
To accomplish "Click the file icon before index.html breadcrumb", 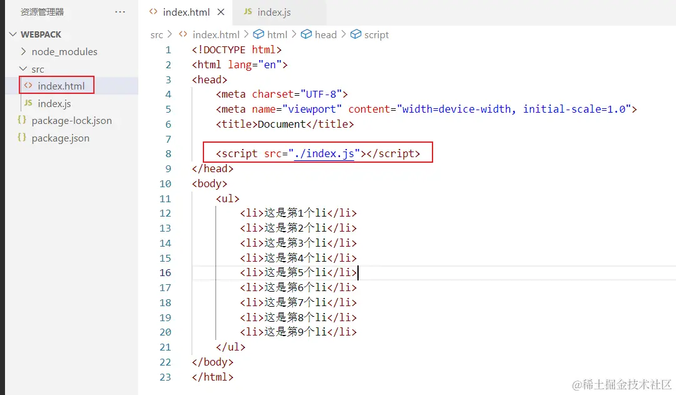I will 183,34.
